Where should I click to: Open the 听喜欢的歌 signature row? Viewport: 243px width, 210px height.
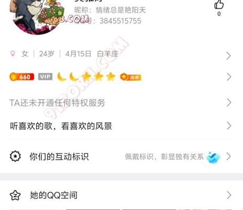point(121,126)
